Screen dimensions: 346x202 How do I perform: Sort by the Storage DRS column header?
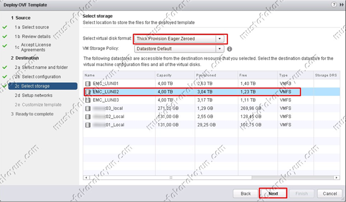pyautogui.click(x=327, y=75)
